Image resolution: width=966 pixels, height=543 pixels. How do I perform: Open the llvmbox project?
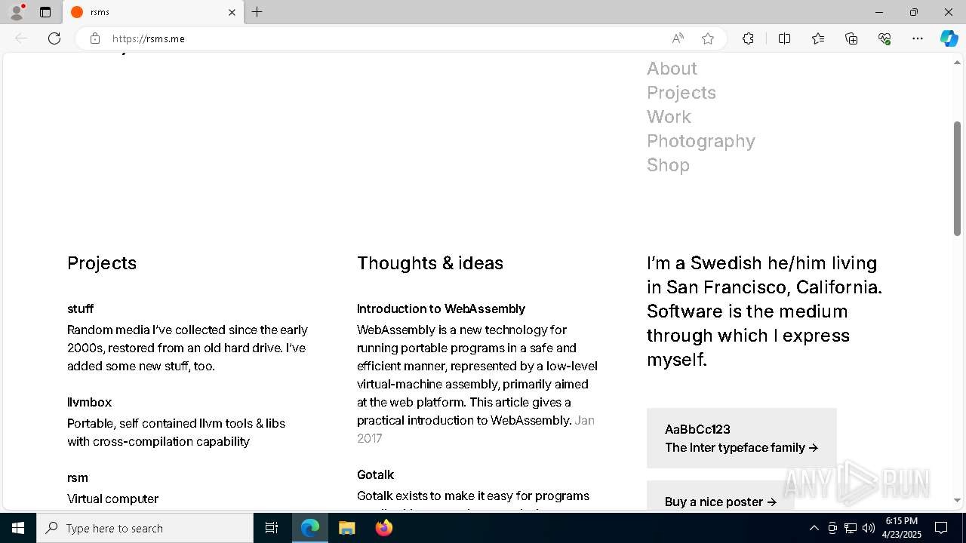[89, 402]
